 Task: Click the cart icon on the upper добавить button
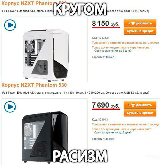133,23
